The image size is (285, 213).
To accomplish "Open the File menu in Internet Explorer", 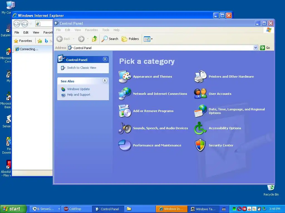I will (x=17, y=32).
